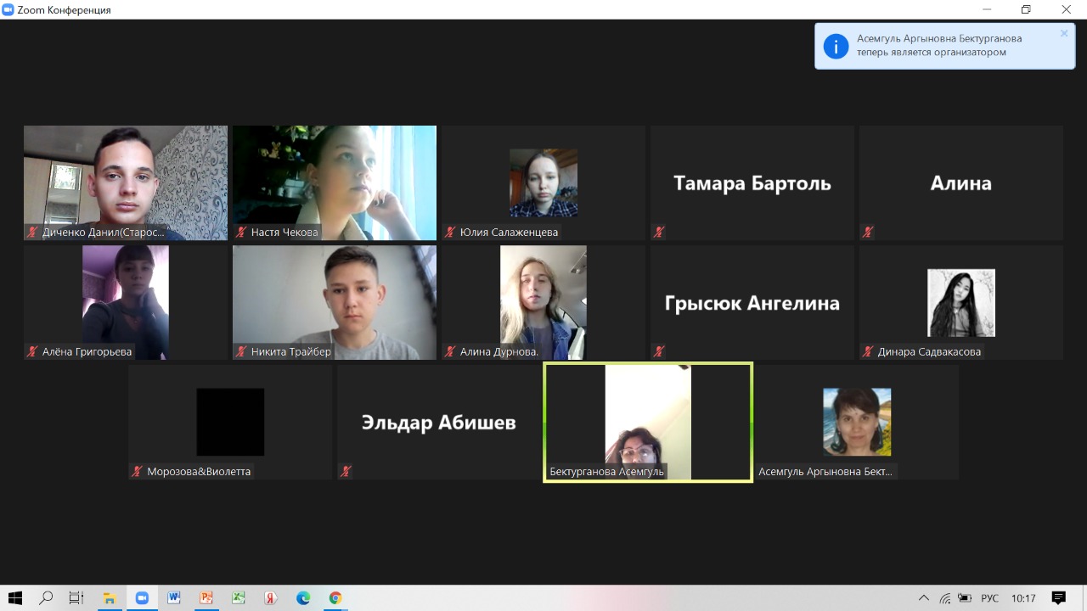Click muted mic icon on Алина Дурнова tile
Viewport: 1087px width, 611px height.
pos(450,351)
